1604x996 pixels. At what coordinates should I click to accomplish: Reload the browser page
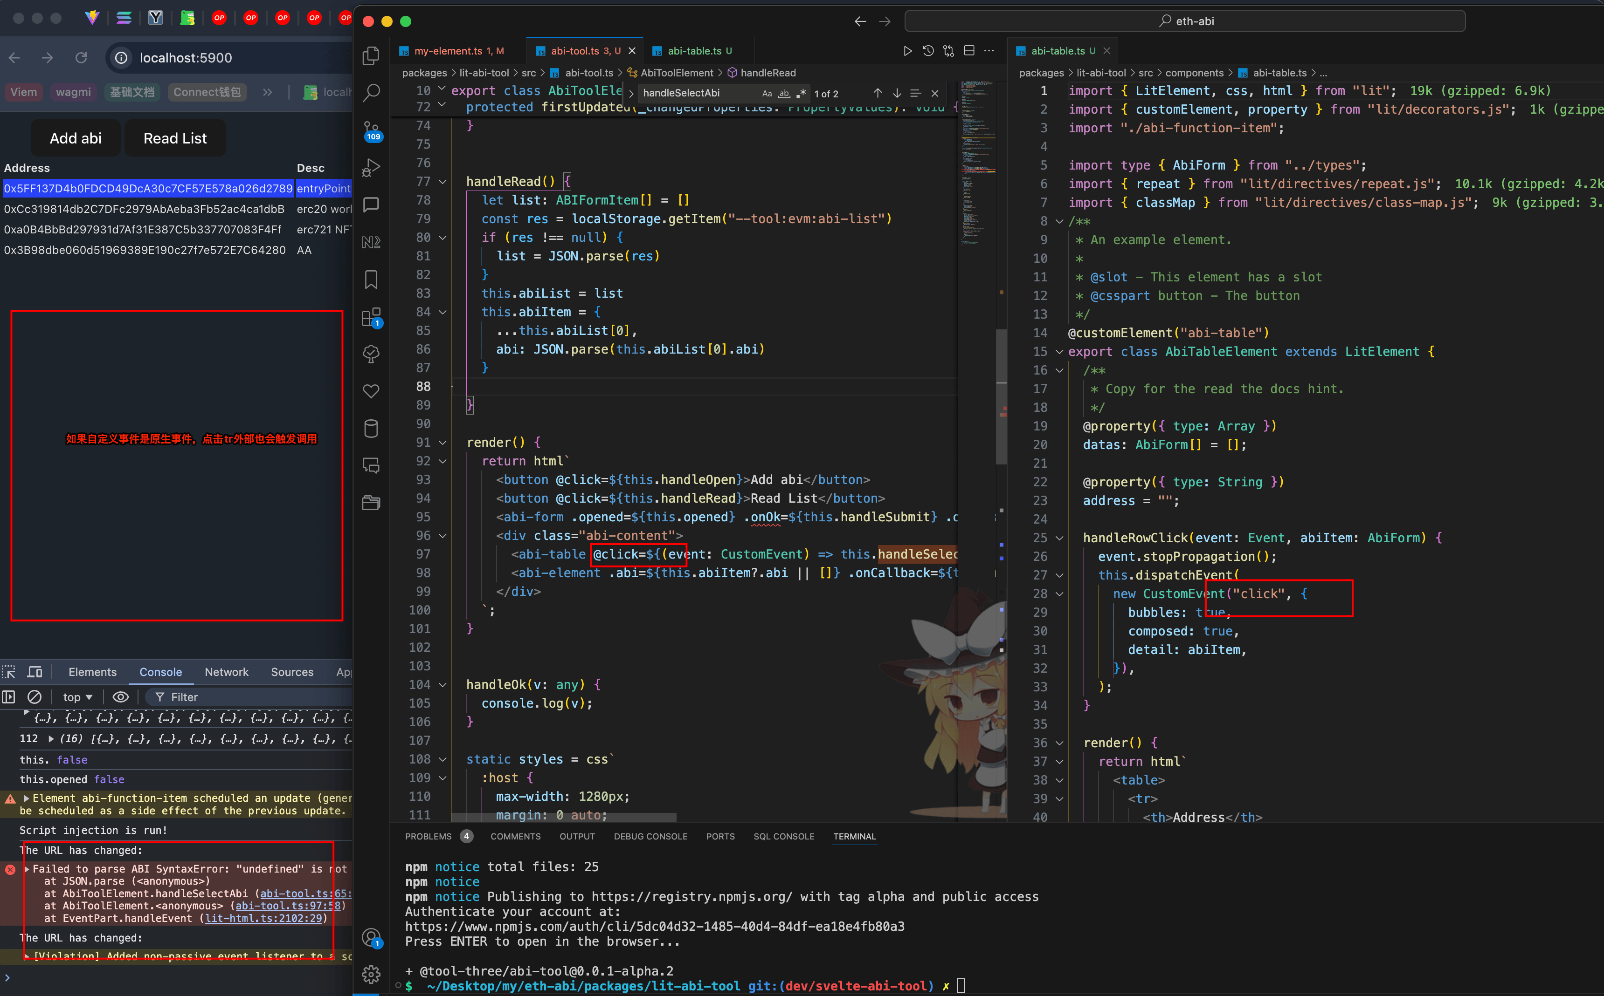click(81, 58)
